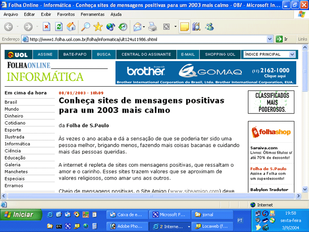Image resolution: width=309 pixels, height=232 pixels.
Task: Click the Mail envelope icon
Action: 138,27
